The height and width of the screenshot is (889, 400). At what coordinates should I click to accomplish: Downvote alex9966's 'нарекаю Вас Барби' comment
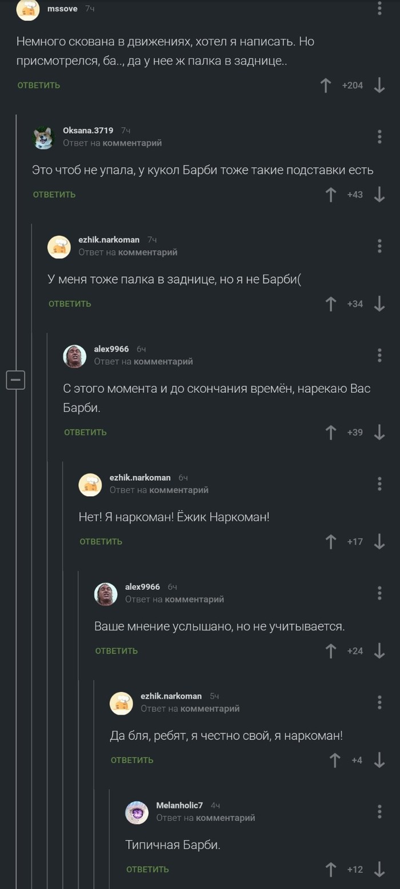(378, 432)
